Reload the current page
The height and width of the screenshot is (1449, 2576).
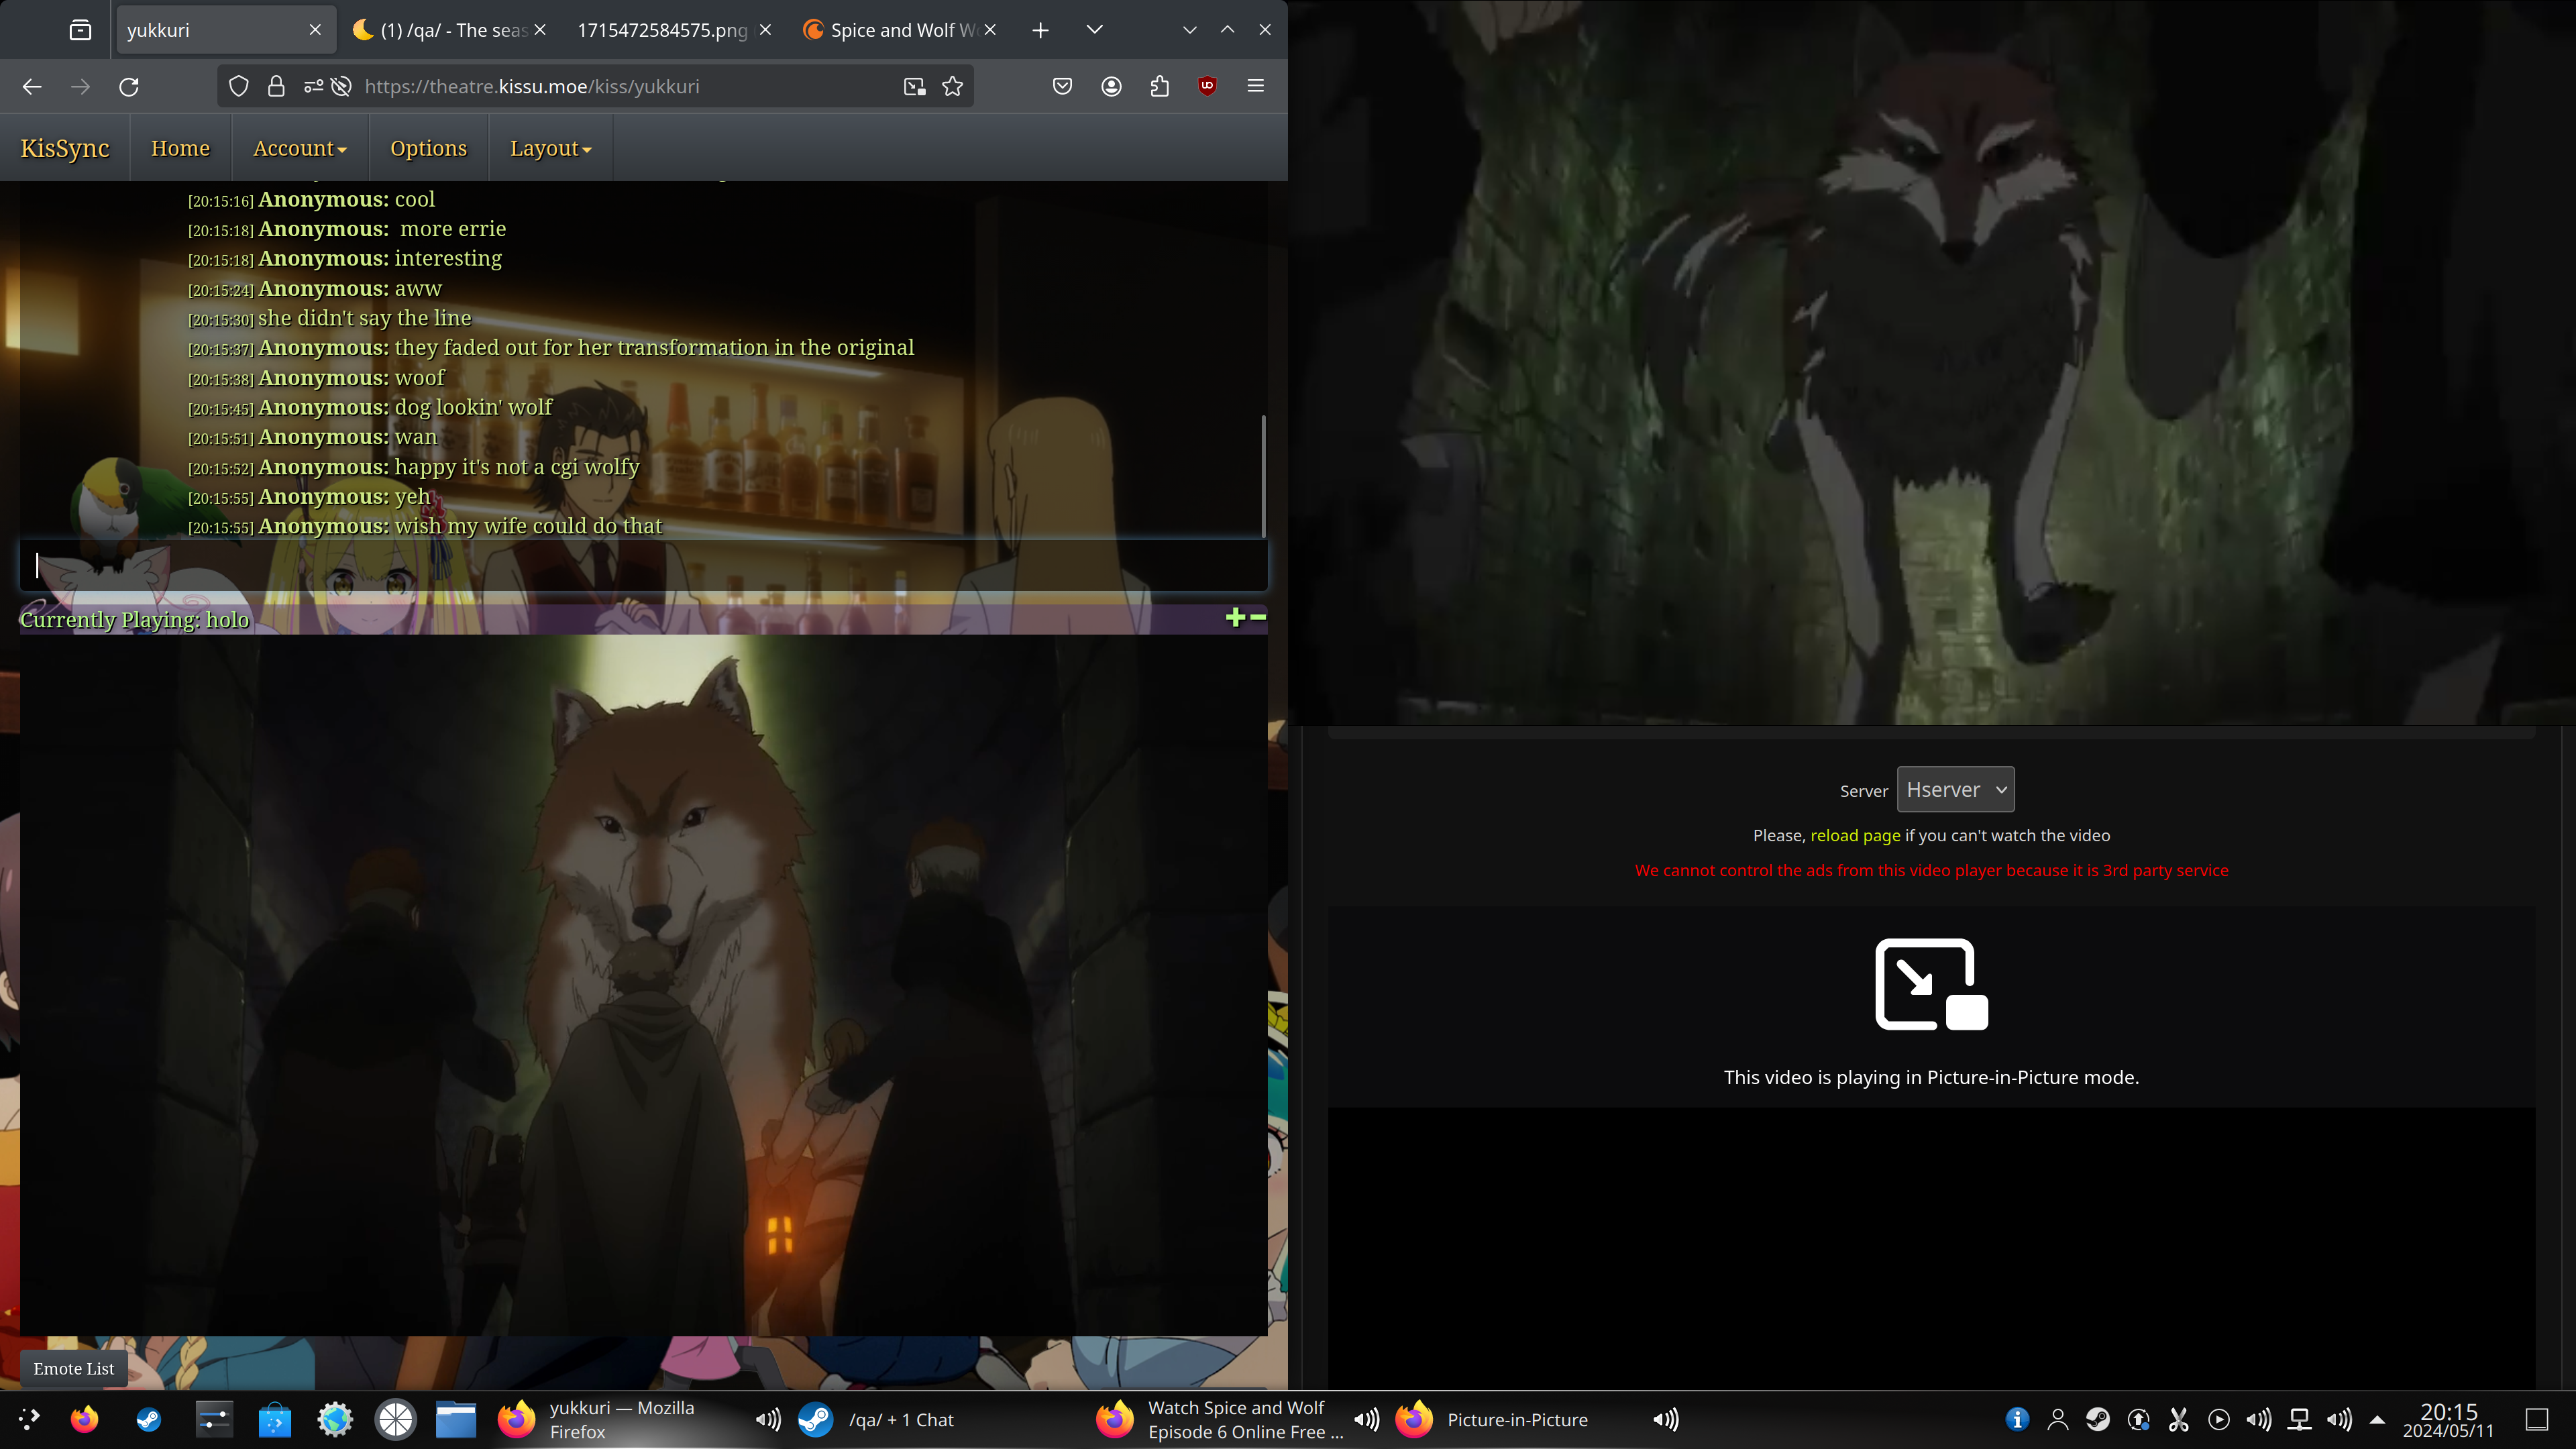point(129,86)
